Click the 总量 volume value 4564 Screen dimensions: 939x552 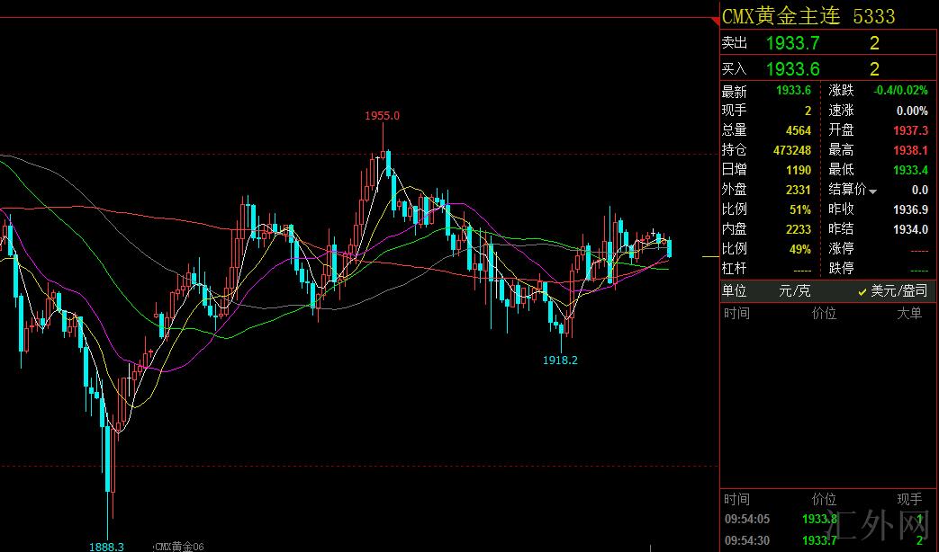pyautogui.click(x=797, y=130)
